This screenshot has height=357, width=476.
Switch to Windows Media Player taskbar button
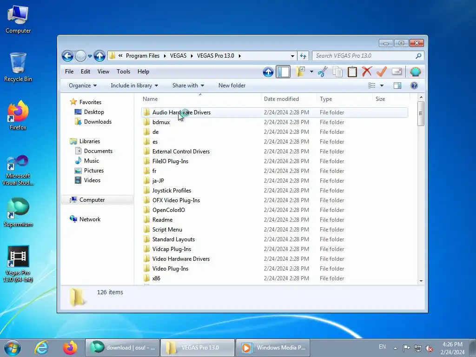point(272,348)
